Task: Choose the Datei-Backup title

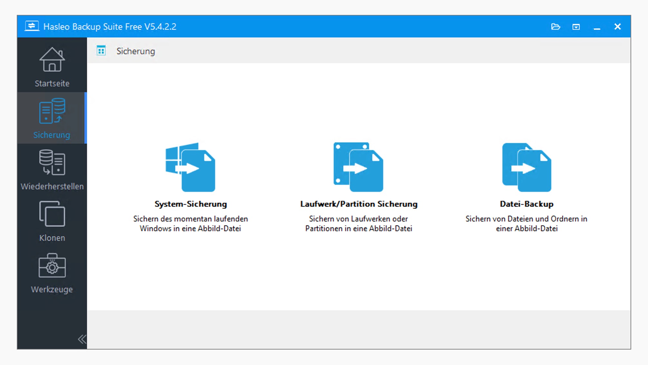Action: (527, 204)
